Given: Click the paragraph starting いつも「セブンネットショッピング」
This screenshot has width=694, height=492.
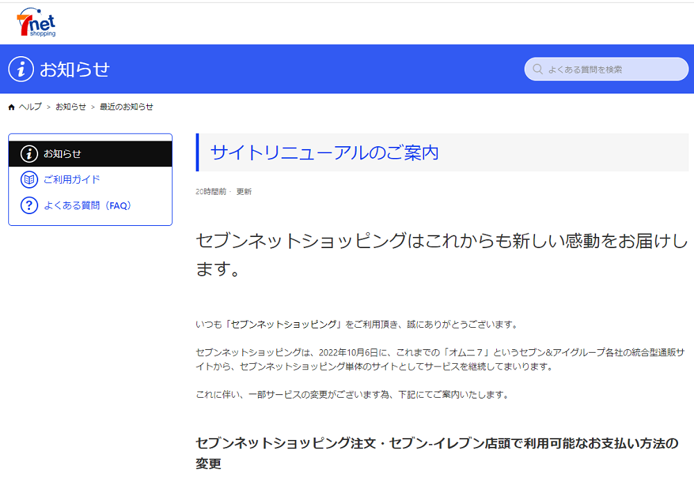Looking at the screenshot, I should pyautogui.click(x=357, y=324).
